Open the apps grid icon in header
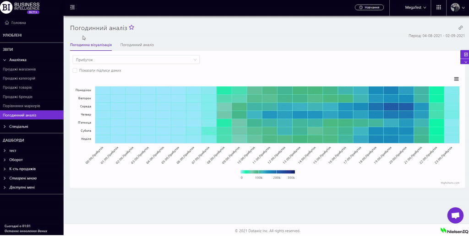Viewport: 469px width, 236px height. pos(439,7)
